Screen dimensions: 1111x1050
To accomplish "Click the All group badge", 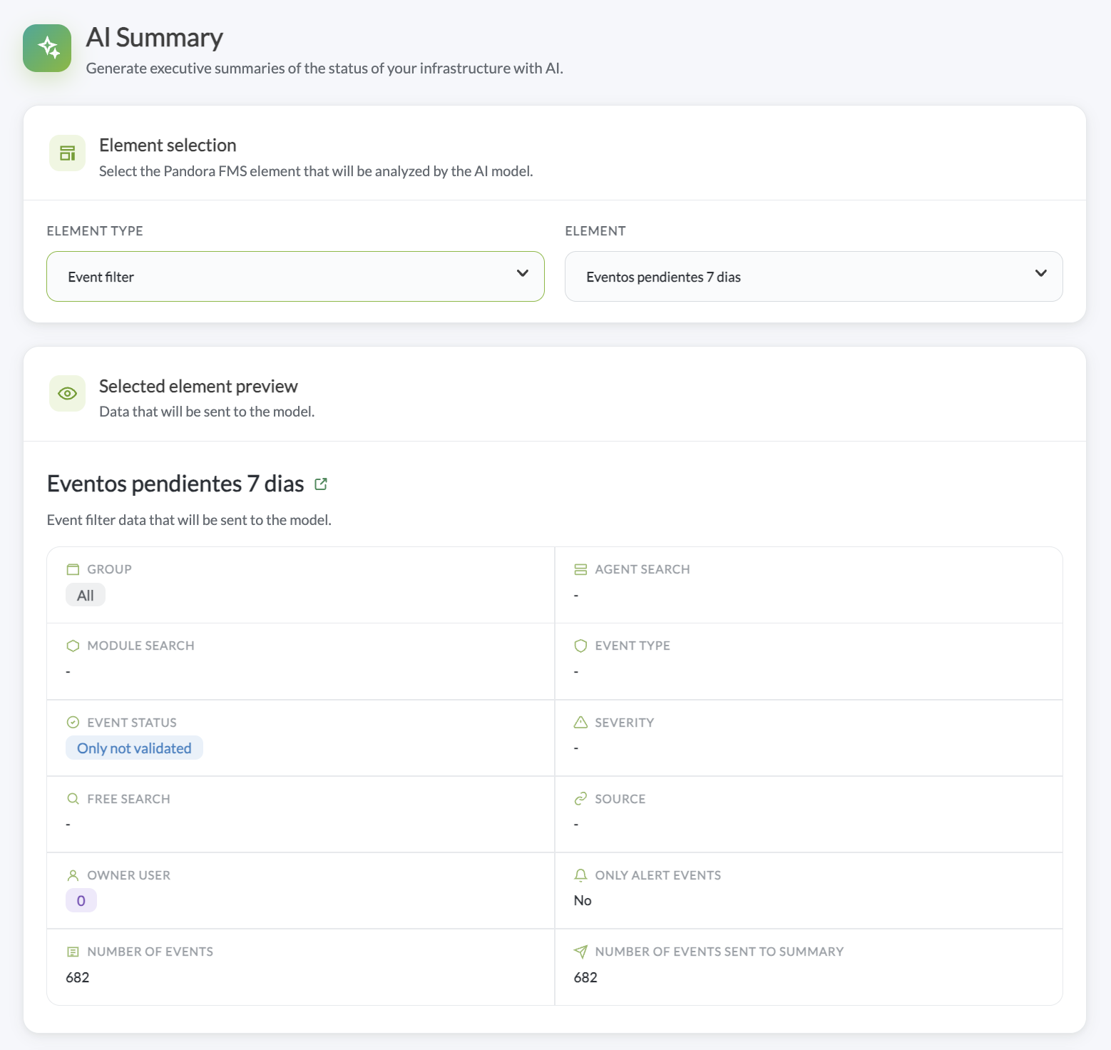I will tap(86, 595).
